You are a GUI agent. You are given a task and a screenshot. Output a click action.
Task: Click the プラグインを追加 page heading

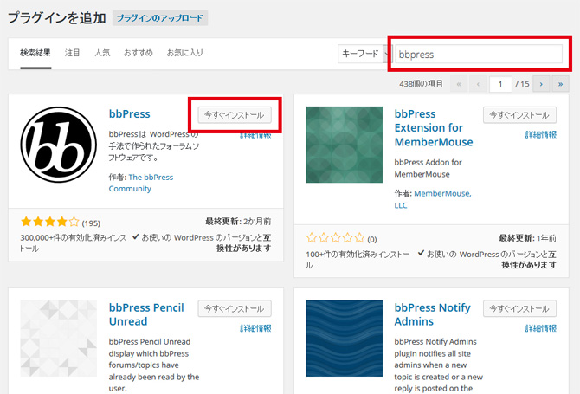pyautogui.click(x=57, y=18)
